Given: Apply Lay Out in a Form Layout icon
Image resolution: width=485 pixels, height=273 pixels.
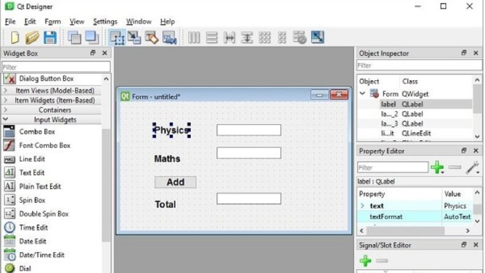Looking at the screenshot, I should (282, 37).
